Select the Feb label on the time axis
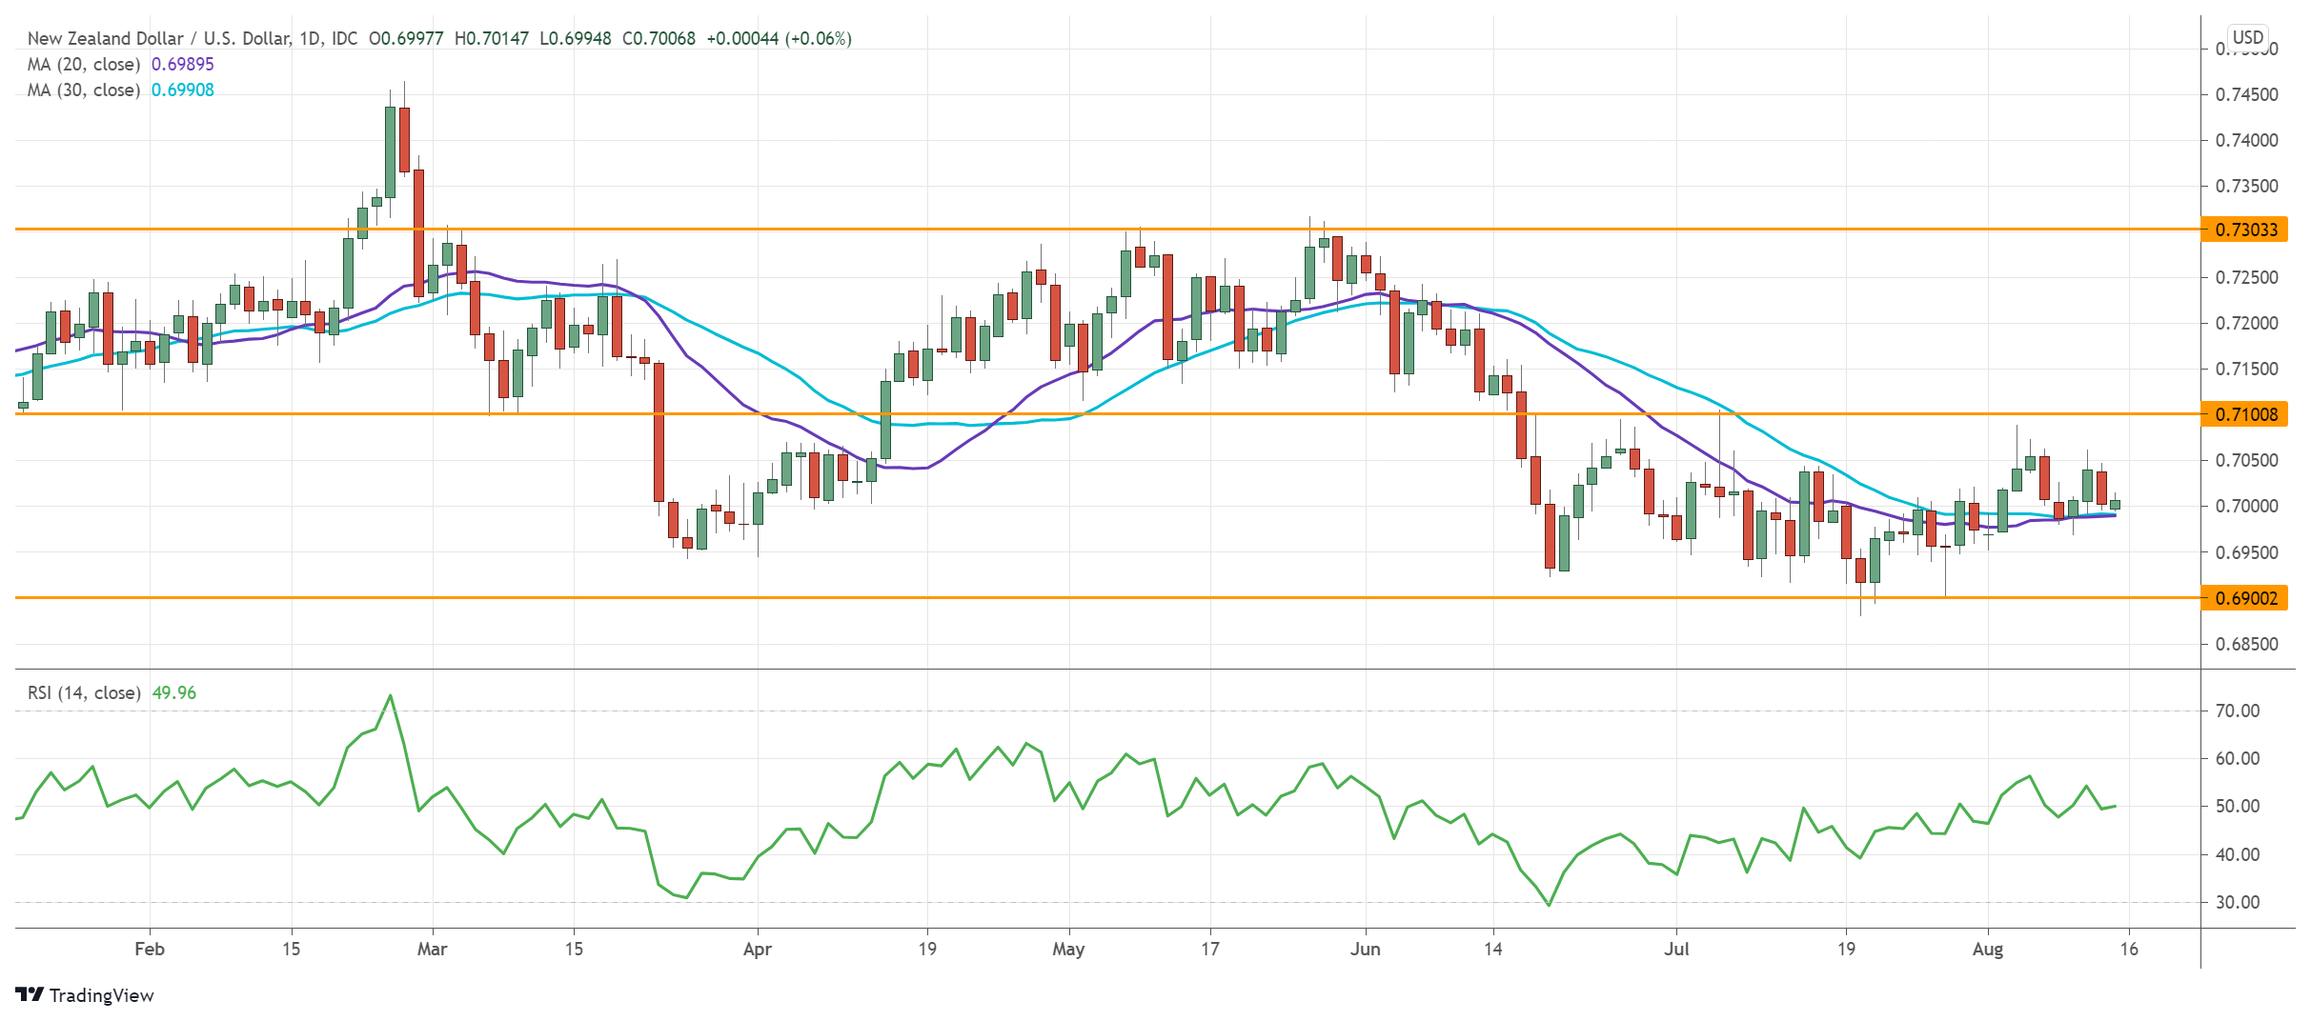The height and width of the screenshot is (1021, 2311). pos(151,950)
